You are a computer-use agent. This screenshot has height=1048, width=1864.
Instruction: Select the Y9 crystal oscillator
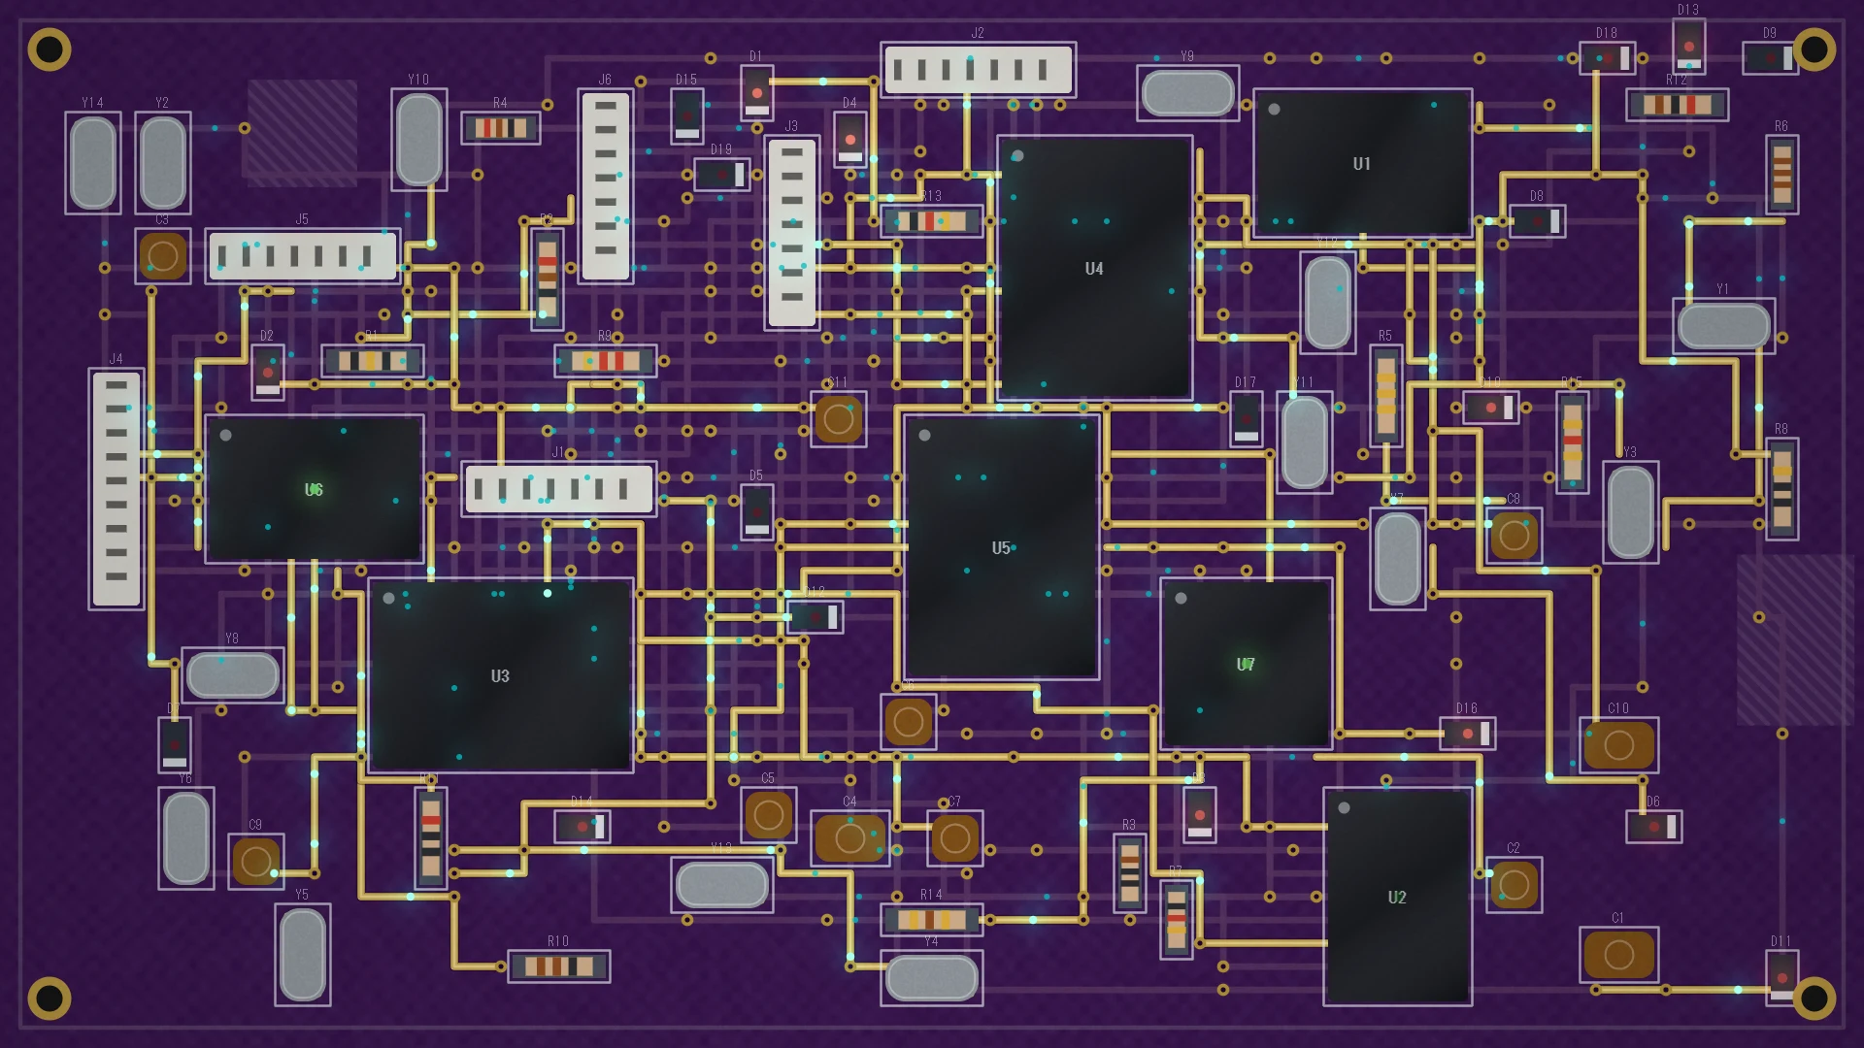[1187, 93]
